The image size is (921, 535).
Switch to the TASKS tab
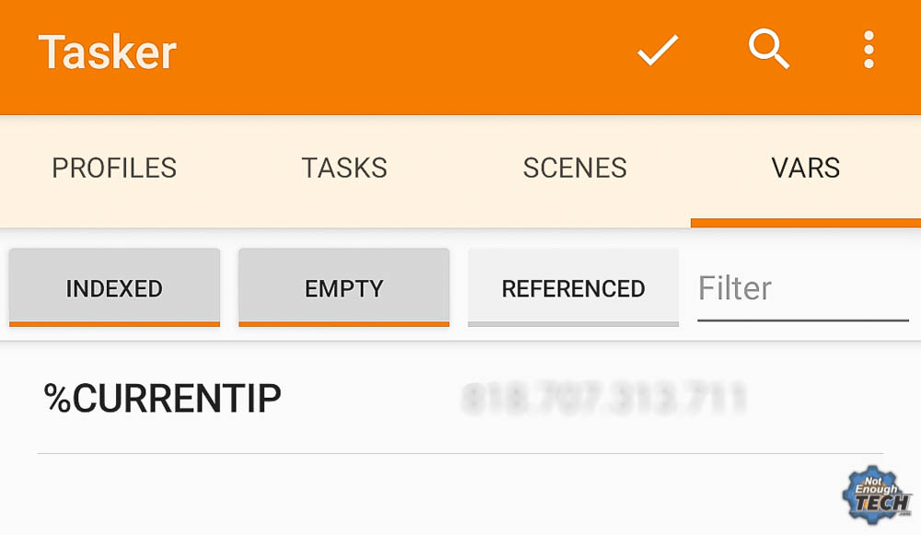point(344,168)
